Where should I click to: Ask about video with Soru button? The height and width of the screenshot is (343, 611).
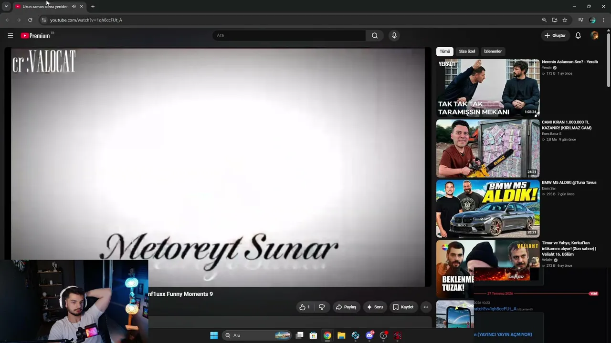[375, 307]
